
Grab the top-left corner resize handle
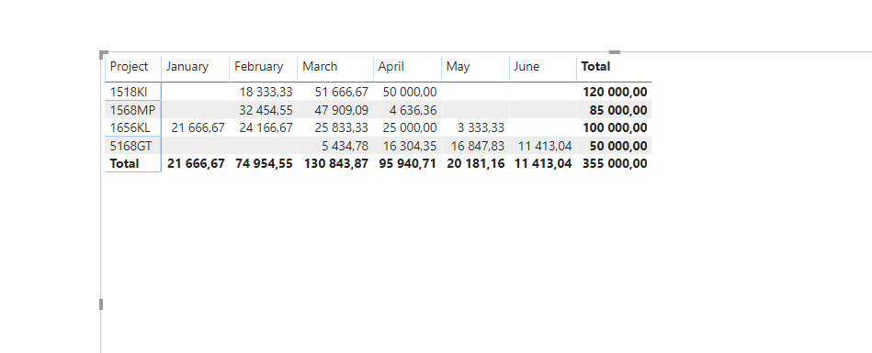[x=104, y=54]
